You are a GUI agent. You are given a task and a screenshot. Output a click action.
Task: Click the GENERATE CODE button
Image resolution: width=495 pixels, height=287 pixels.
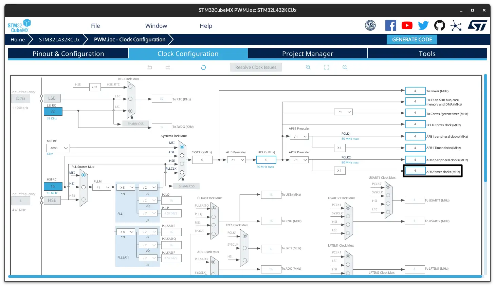click(412, 40)
